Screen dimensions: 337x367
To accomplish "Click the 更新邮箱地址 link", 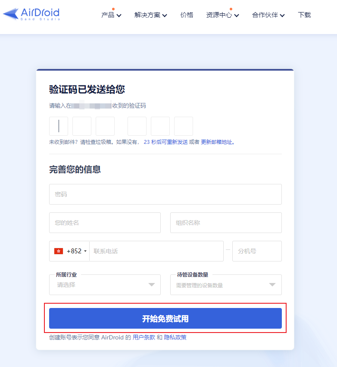I will tap(217, 142).
